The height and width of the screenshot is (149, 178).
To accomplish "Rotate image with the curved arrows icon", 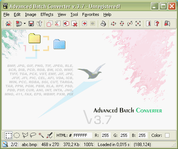I will click(130, 24).
